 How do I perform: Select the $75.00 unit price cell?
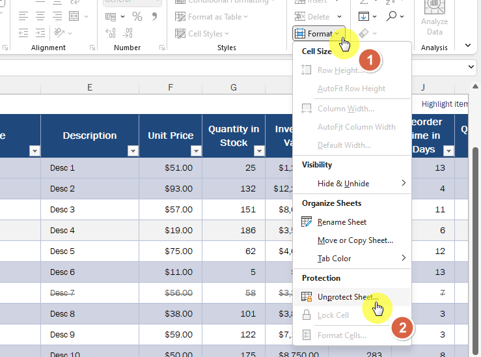[x=171, y=251]
